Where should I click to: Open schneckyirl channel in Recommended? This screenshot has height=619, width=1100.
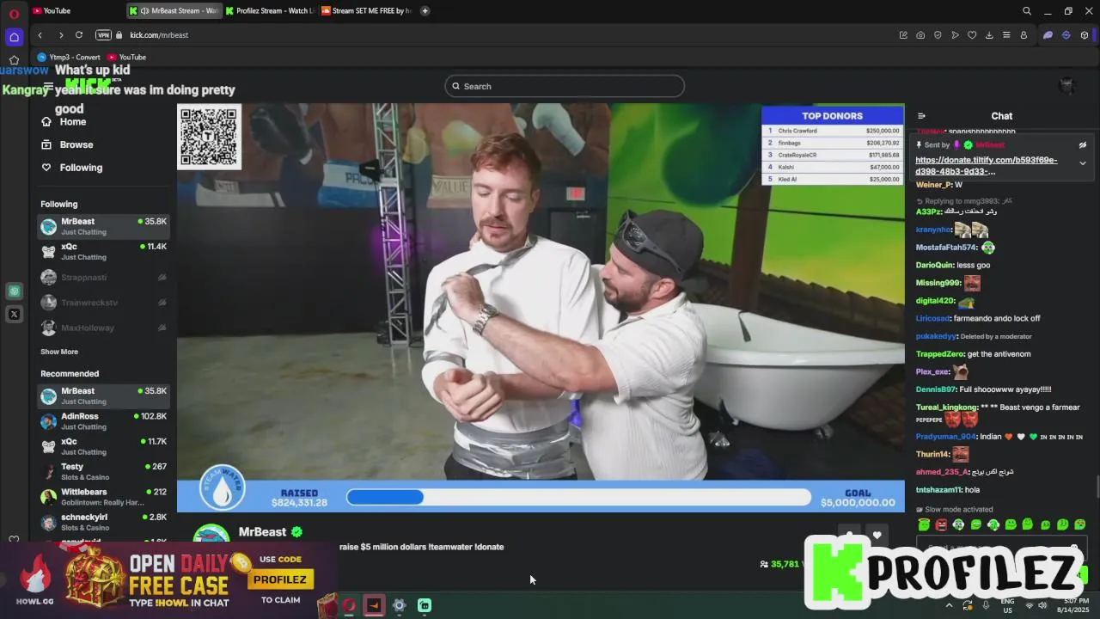click(x=103, y=522)
